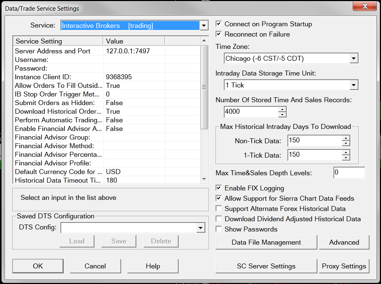Increase Stored Time And Sales Records value
Image resolution: width=381 pixels, height=284 pixels.
coord(282,110)
